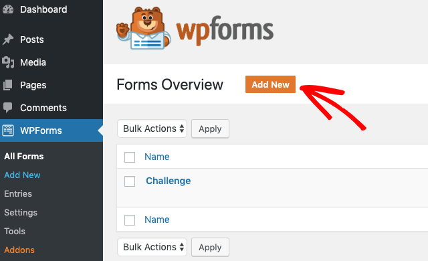The image size is (428, 261).
Task: Click the bottom Apply button
Action: tap(210, 247)
